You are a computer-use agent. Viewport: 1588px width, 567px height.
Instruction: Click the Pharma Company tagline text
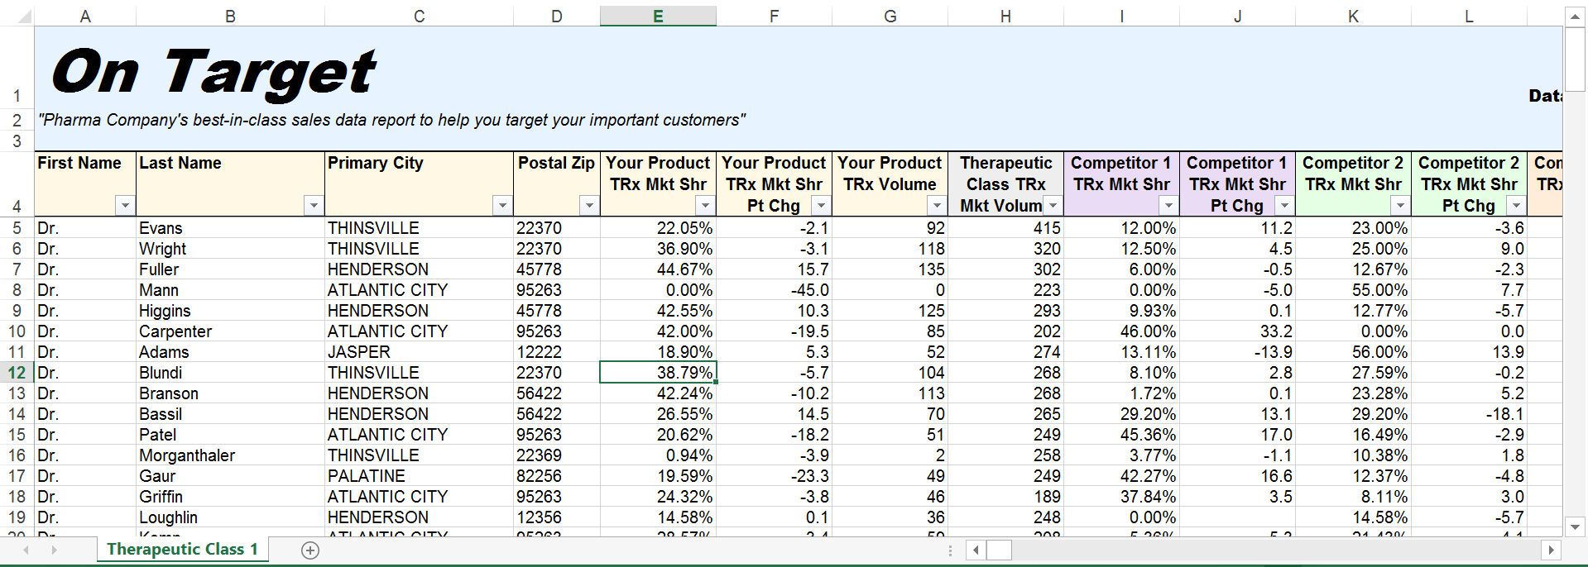391,120
